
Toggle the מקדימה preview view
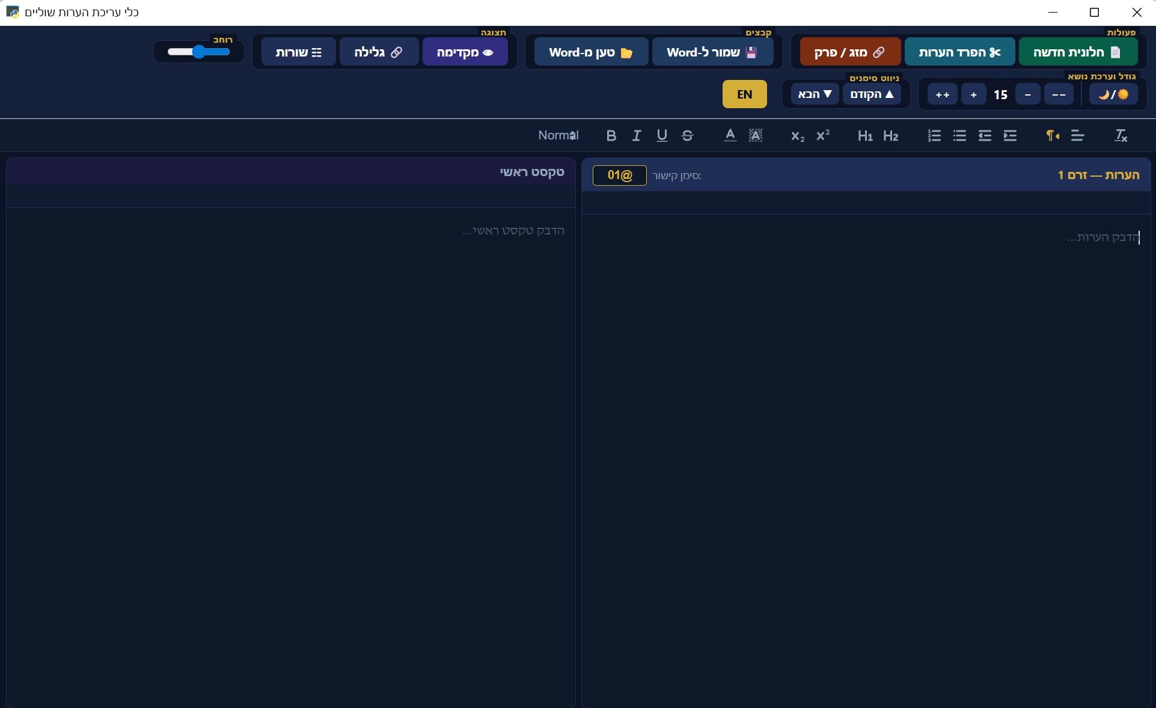coord(465,52)
